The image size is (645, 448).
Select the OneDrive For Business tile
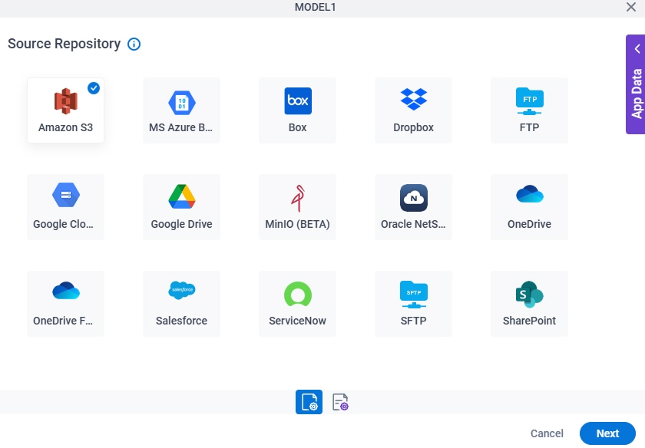pyautogui.click(x=65, y=303)
